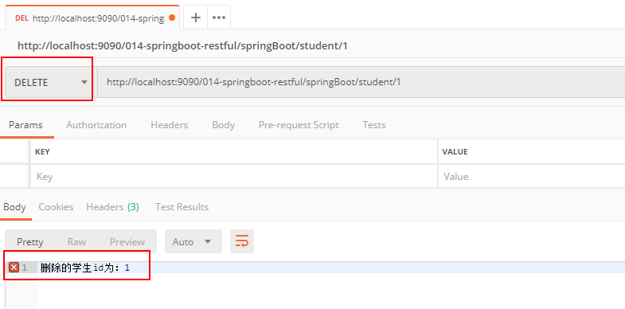Image resolution: width=625 pixels, height=309 pixels.
Task: Click the red error icon on line 1
Action: [14, 268]
